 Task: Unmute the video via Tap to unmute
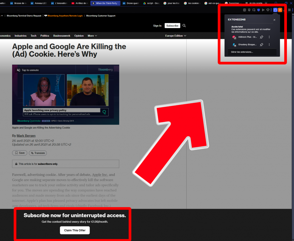(28, 70)
